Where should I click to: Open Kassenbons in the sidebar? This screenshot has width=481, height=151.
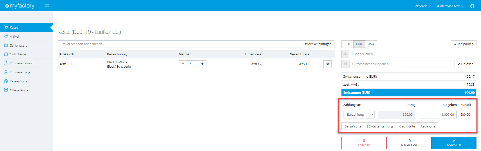click(x=27, y=81)
